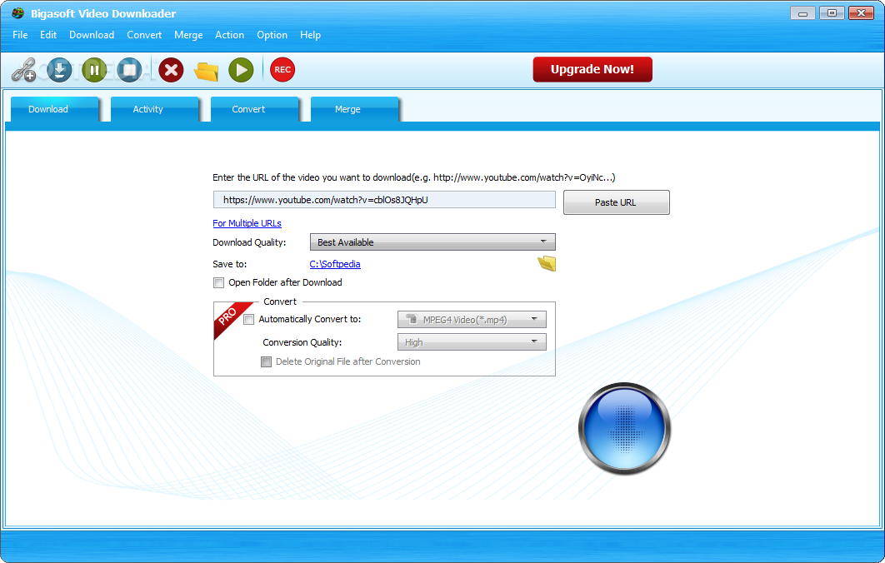Open the Merge menu in the menu bar

188,35
